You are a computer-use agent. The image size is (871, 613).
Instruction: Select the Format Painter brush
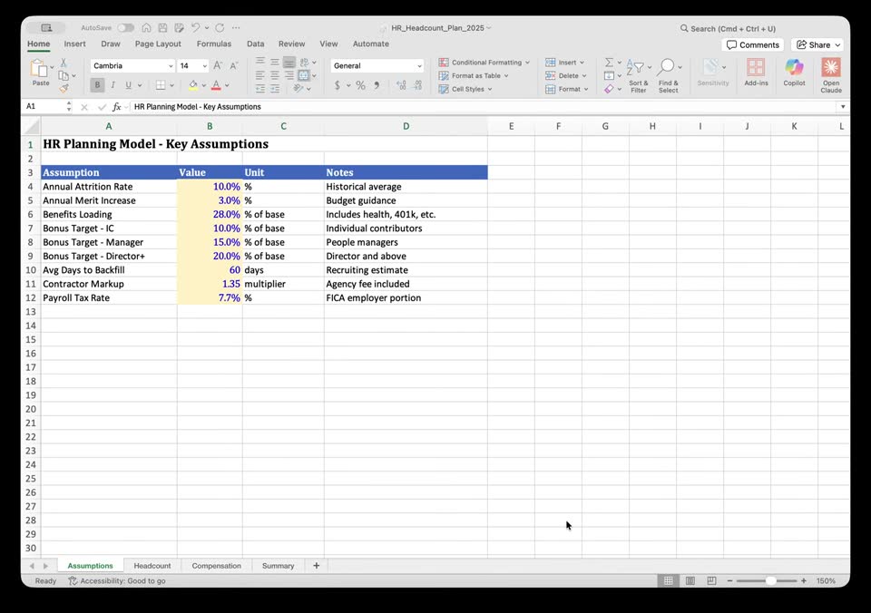pyautogui.click(x=64, y=88)
